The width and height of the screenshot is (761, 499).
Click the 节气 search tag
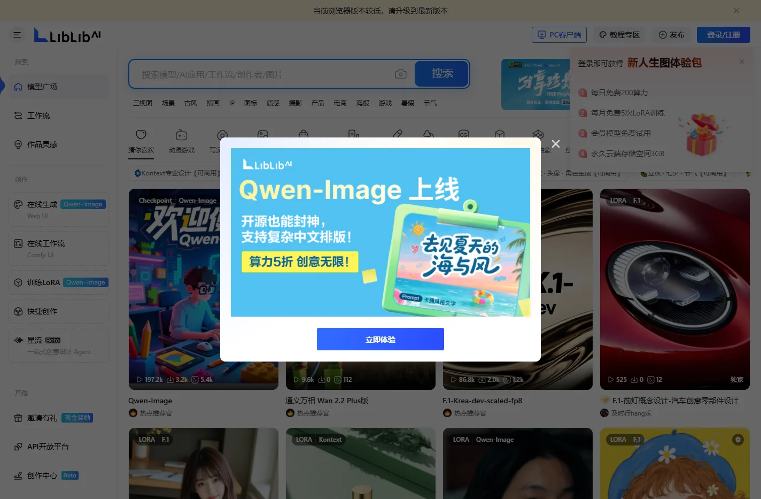(x=430, y=103)
